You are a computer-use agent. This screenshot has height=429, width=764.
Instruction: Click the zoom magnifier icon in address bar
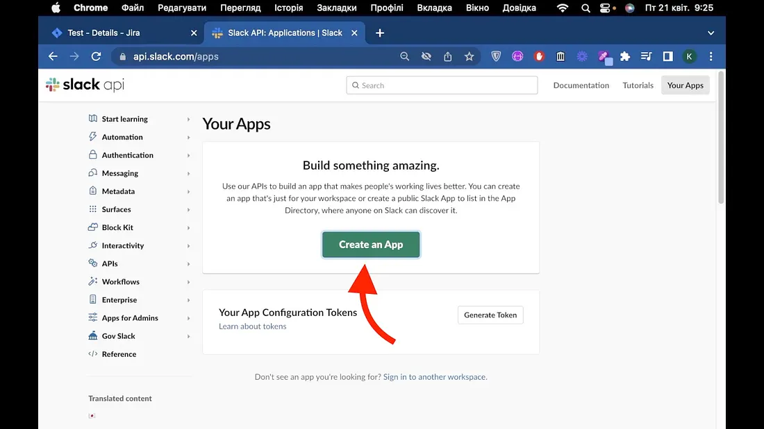(404, 56)
